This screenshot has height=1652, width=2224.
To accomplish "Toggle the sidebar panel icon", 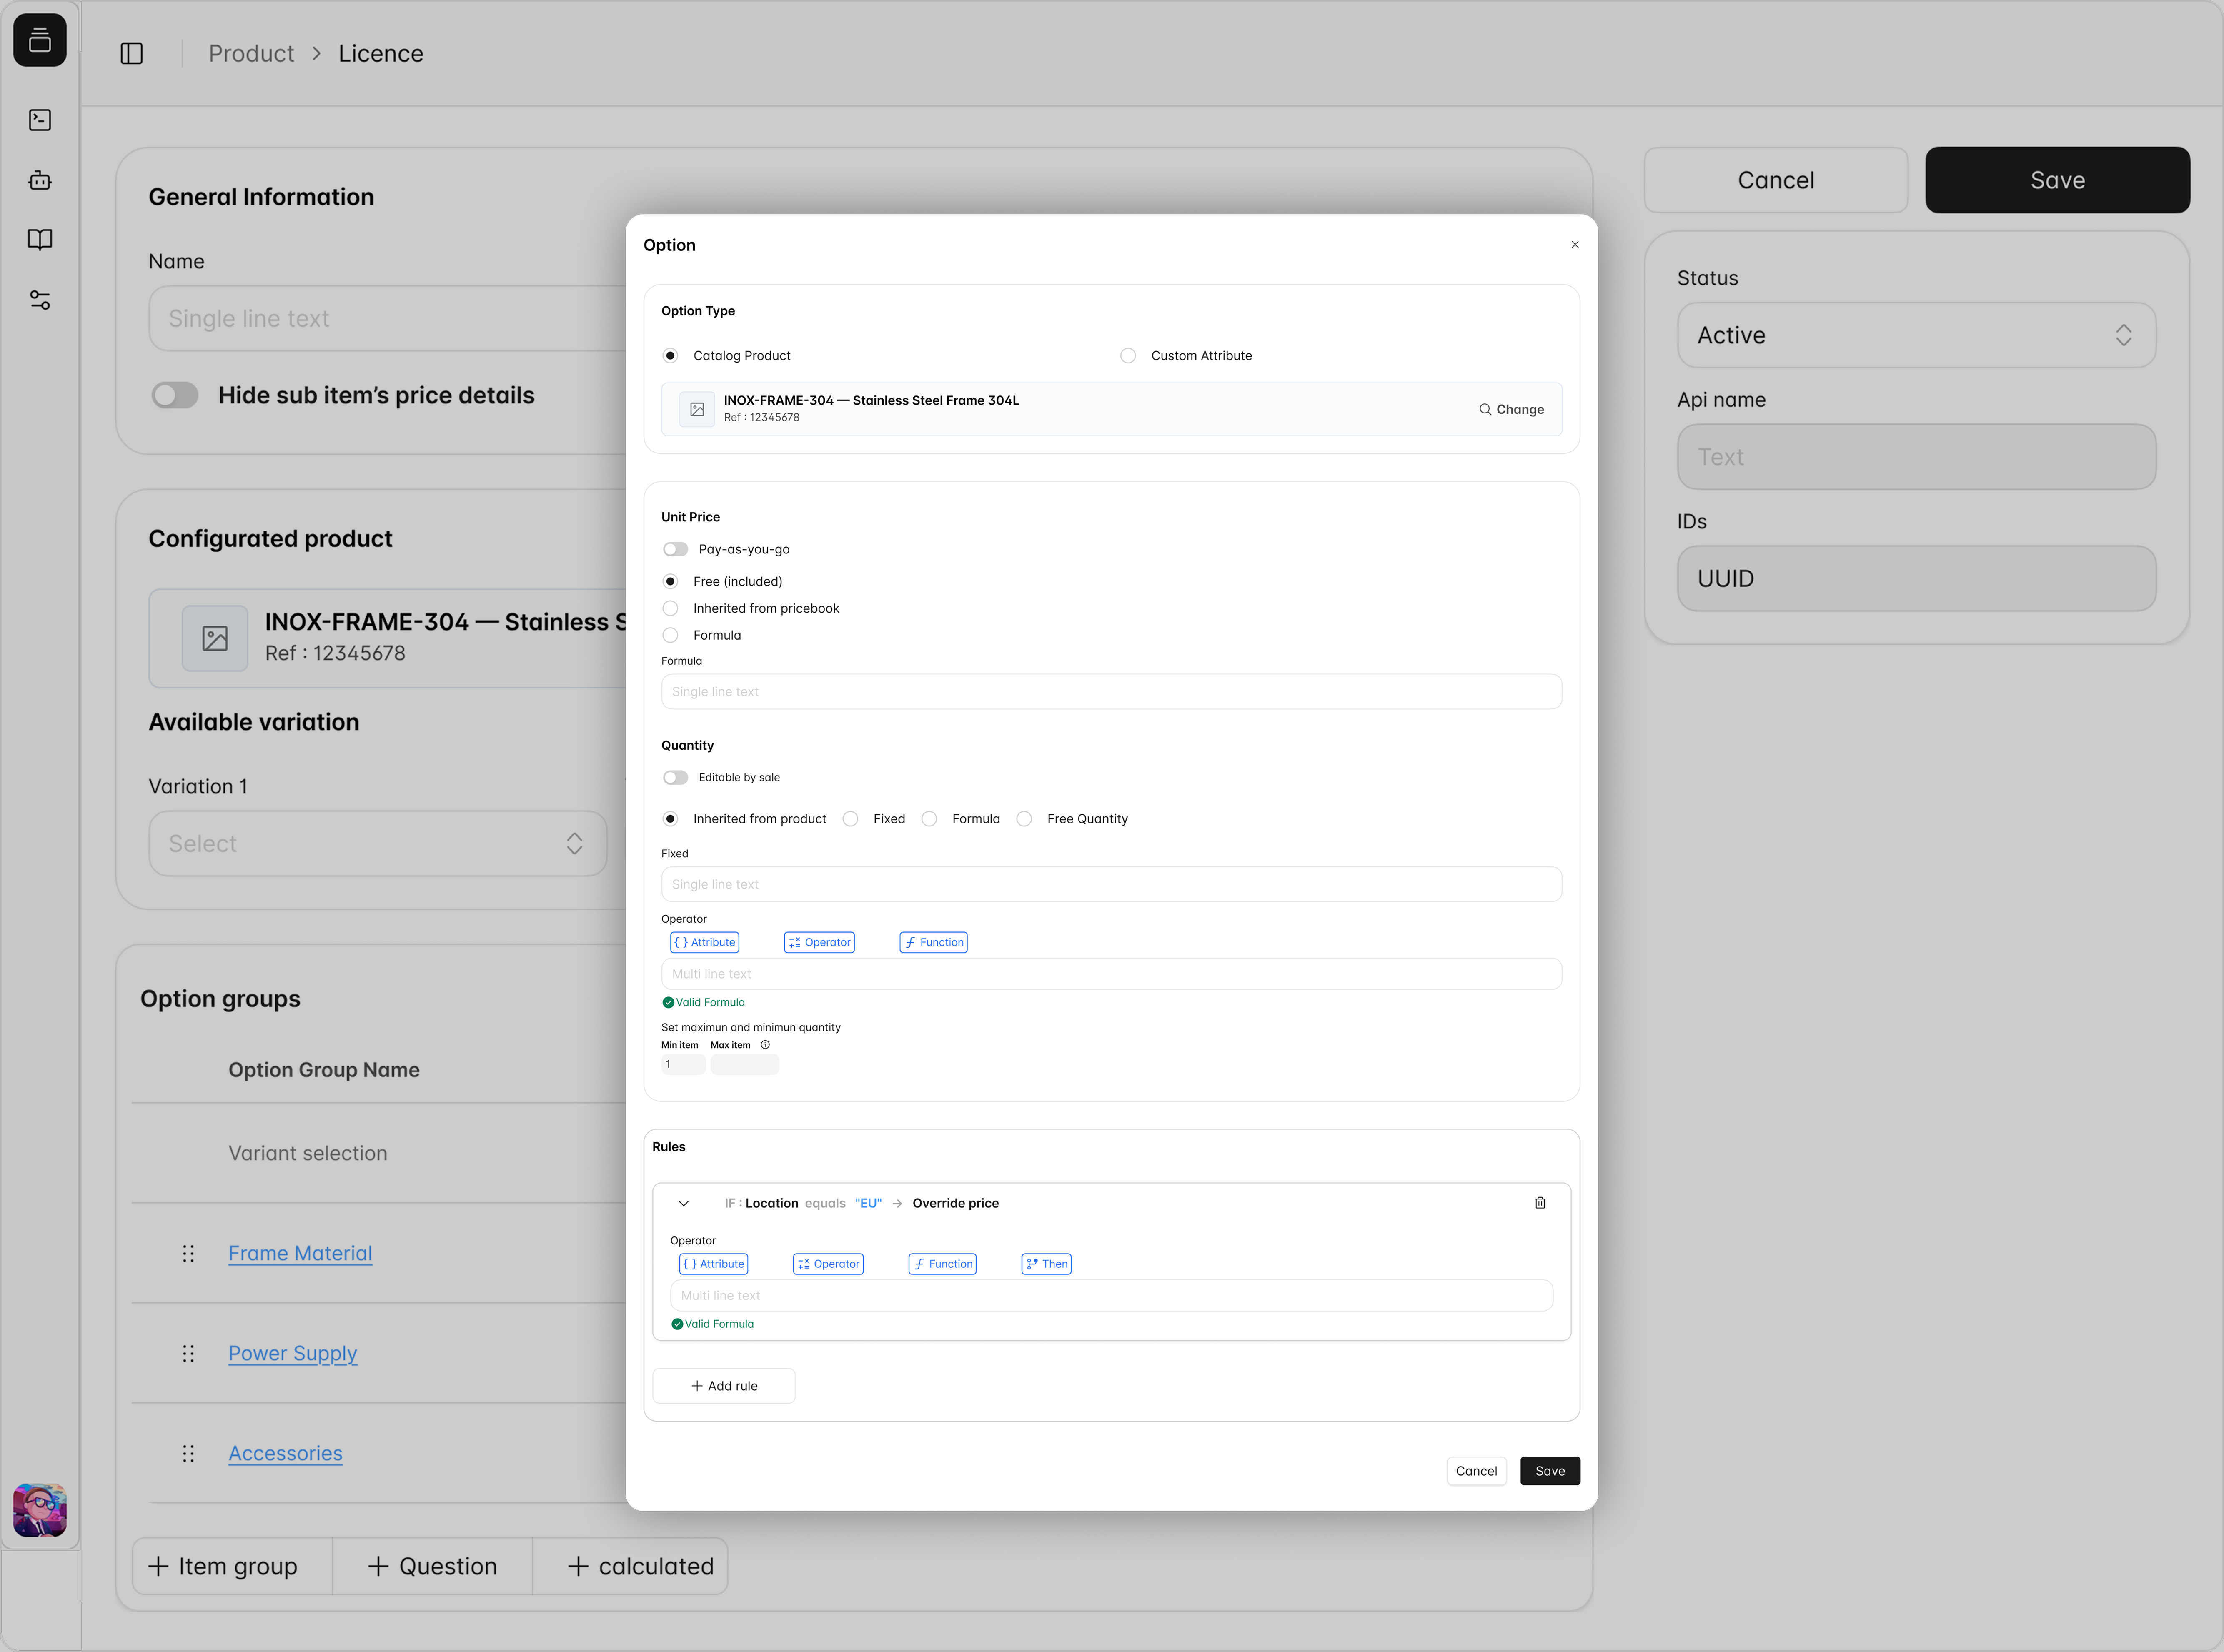I will (x=132, y=53).
